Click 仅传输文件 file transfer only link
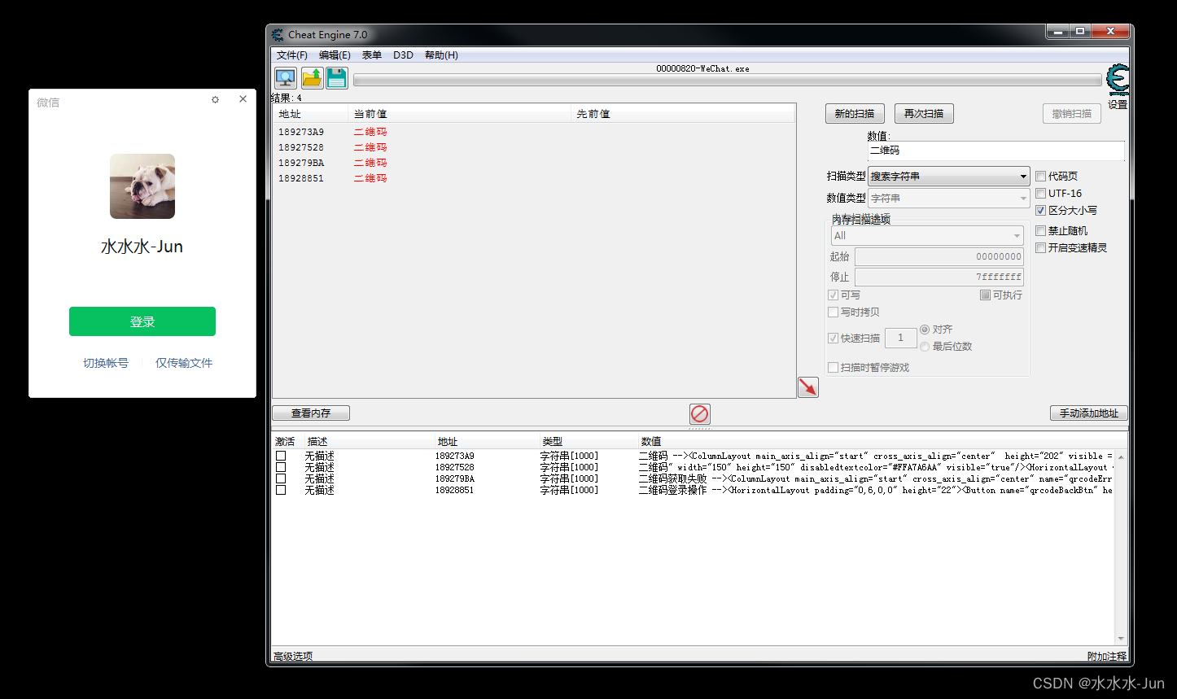 tap(184, 363)
